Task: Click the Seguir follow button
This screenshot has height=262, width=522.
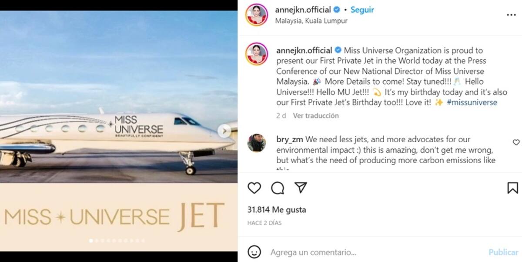Action: (362, 10)
